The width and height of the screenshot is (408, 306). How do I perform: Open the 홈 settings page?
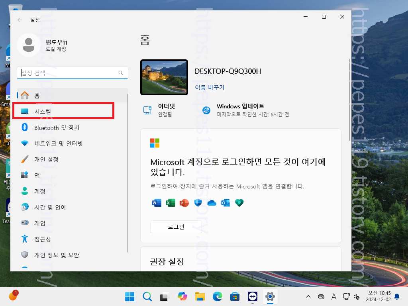point(73,96)
